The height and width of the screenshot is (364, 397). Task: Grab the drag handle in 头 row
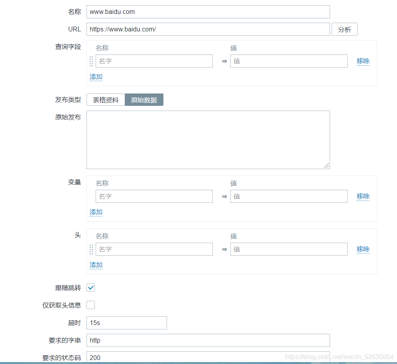(91, 249)
